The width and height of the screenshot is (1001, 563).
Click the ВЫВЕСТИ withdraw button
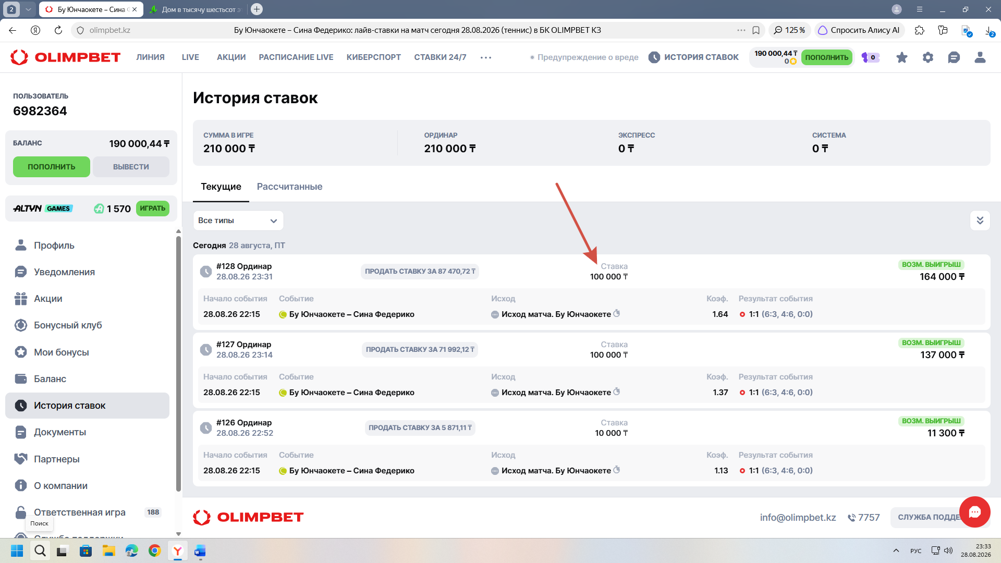pos(131,167)
